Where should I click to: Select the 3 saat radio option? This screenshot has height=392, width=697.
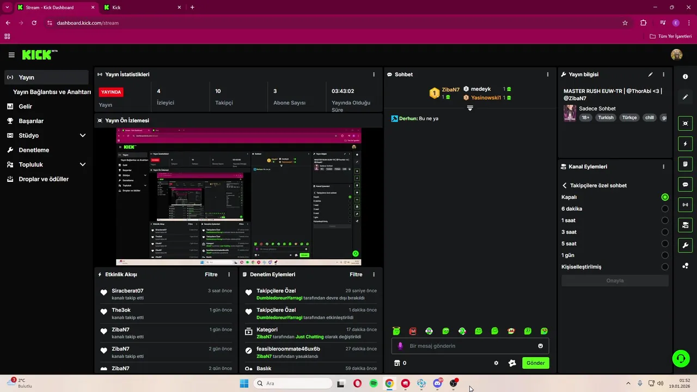coord(665,232)
